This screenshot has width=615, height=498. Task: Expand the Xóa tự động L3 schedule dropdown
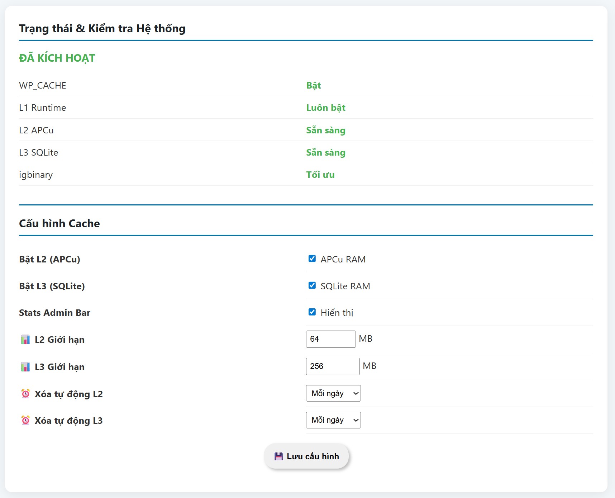pyautogui.click(x=333, y=420)
